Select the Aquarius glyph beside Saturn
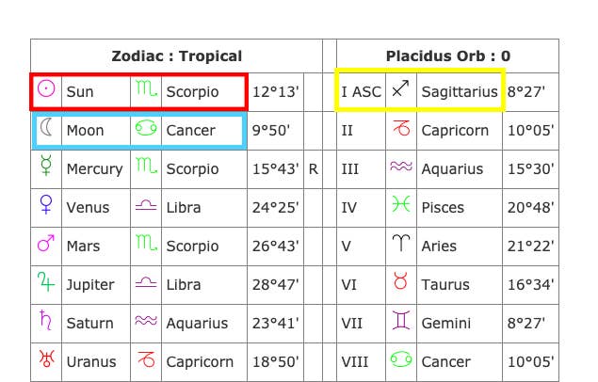 click(x=146, y=320)
